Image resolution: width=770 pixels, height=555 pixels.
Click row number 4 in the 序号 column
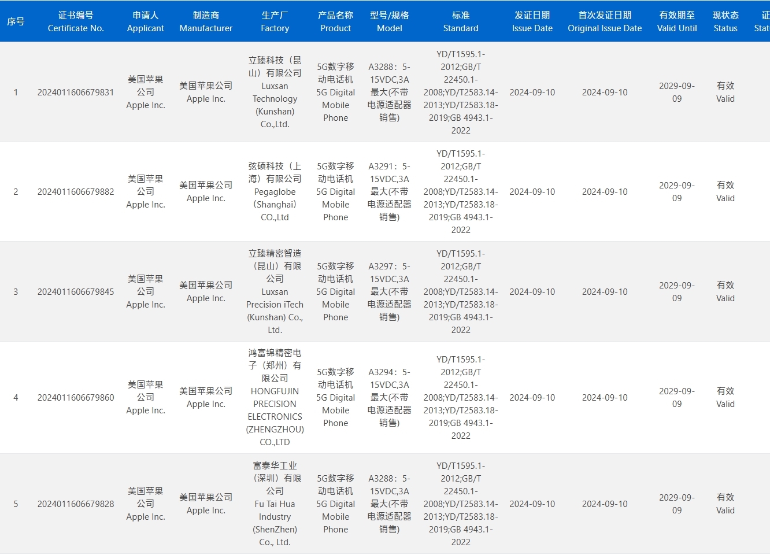pos(16,398)
